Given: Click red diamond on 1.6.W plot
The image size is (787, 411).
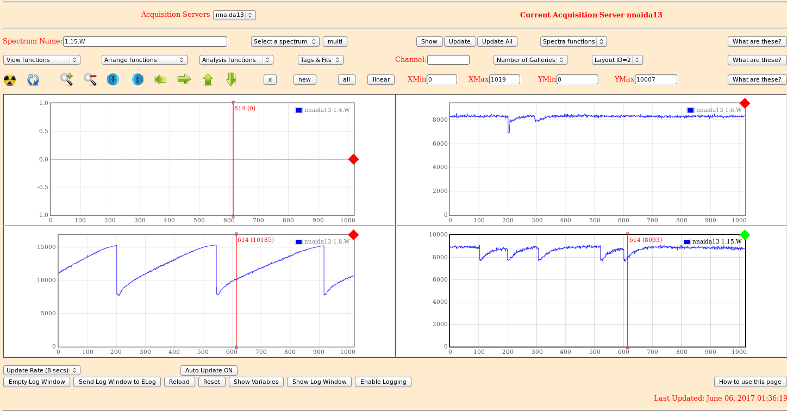Looking at the screenshot, I should click(745, 103).
